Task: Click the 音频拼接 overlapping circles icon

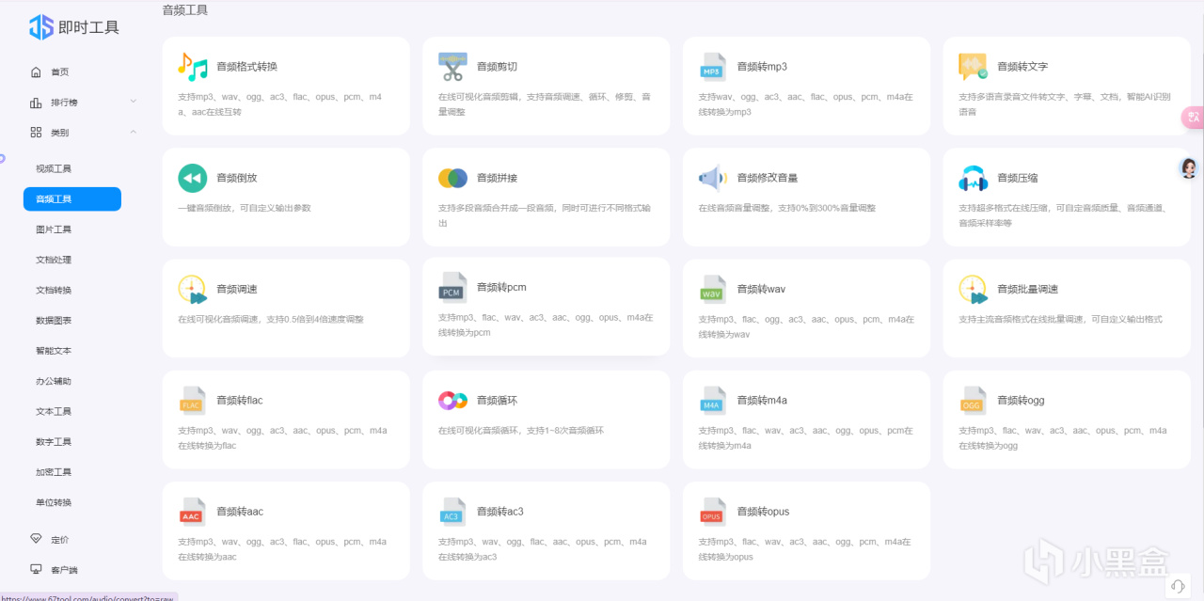Action: 452,178
